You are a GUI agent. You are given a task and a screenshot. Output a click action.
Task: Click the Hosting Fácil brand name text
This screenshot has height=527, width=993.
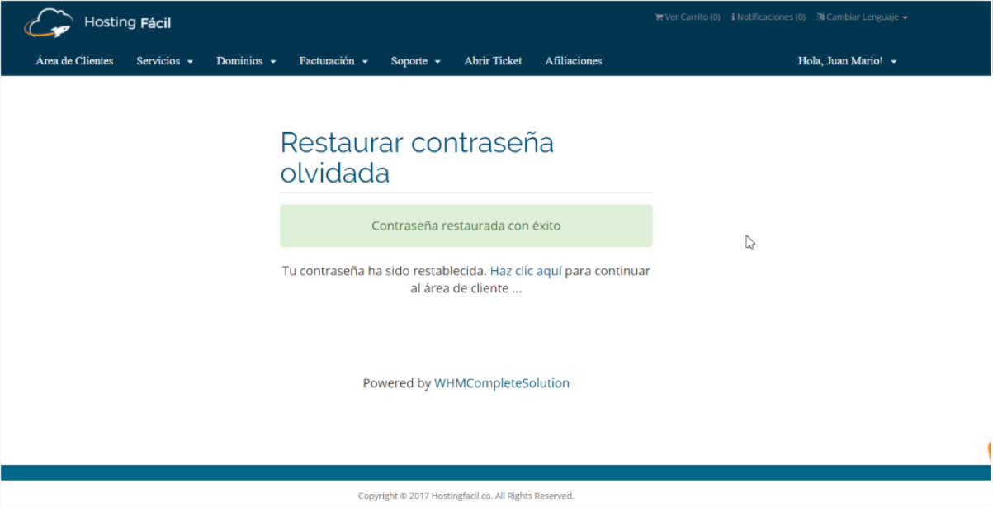127,23
